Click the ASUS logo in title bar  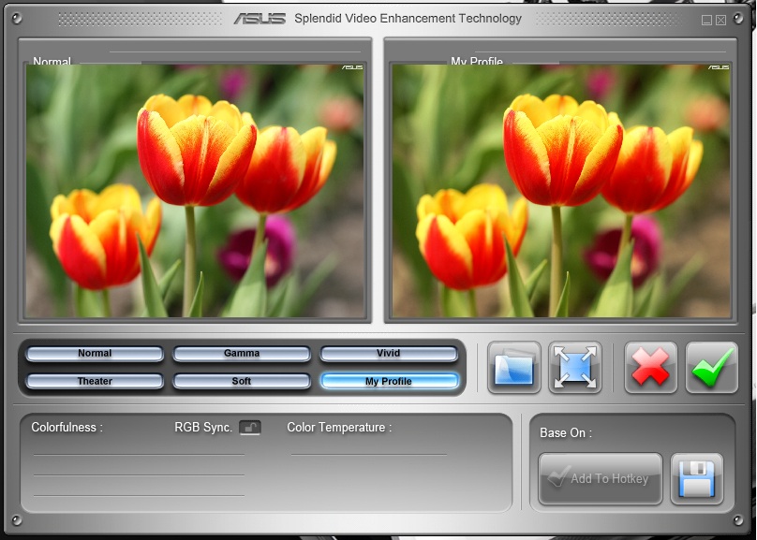click(x=260, y=19)
